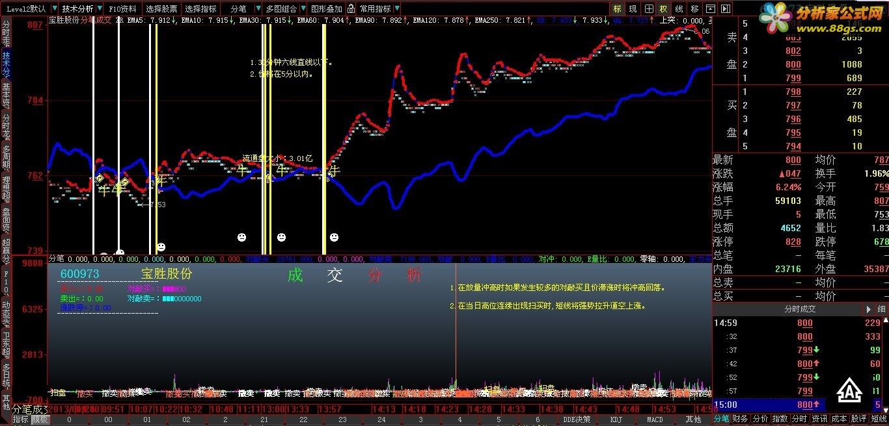Viewport: 889px width, 426px height.
Task: Select the 技术分 side tab
Action: click(x=6, y=64)
